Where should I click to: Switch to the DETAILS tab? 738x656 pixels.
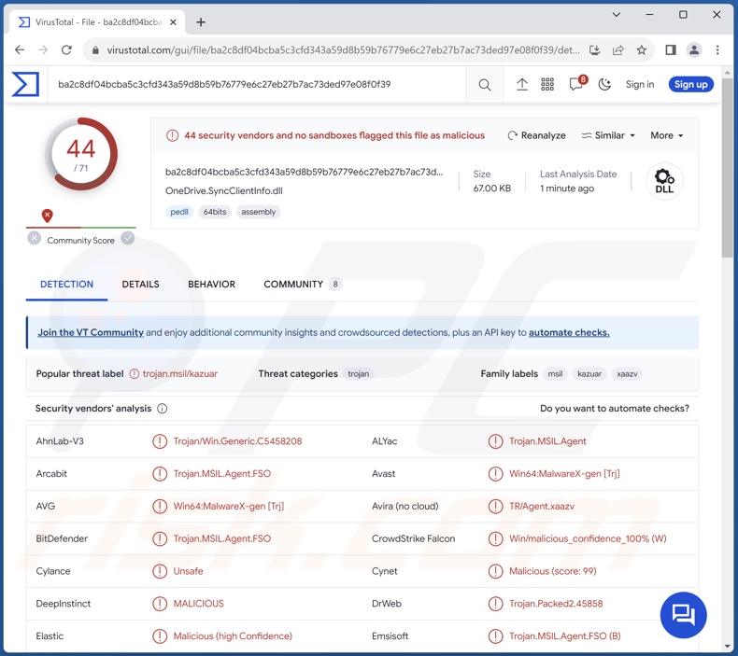point(140,284)
